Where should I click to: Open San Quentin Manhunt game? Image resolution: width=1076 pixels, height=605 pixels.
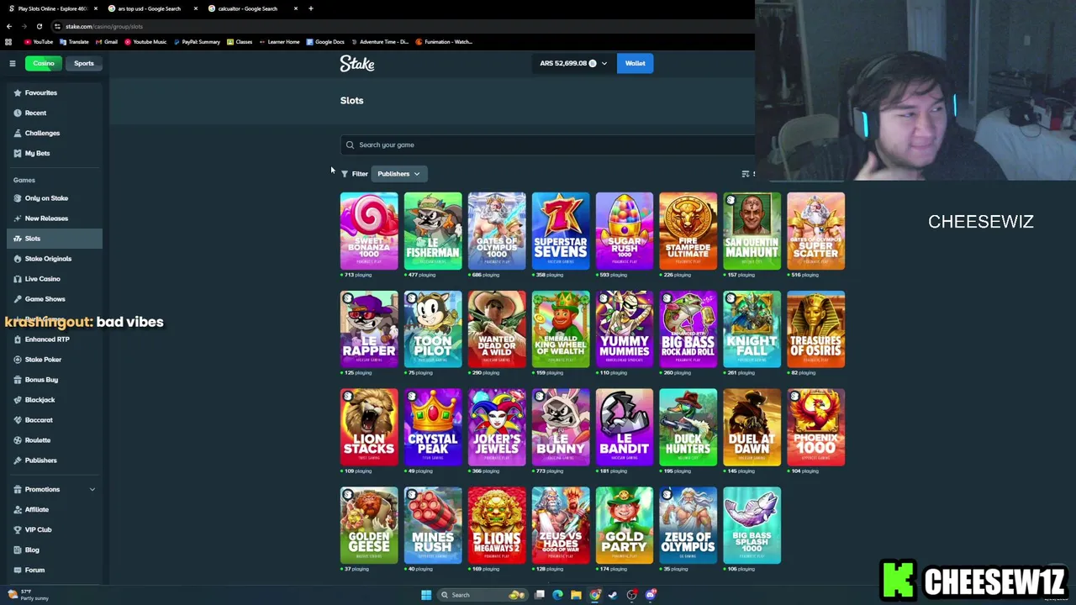[x=752, y=231]
